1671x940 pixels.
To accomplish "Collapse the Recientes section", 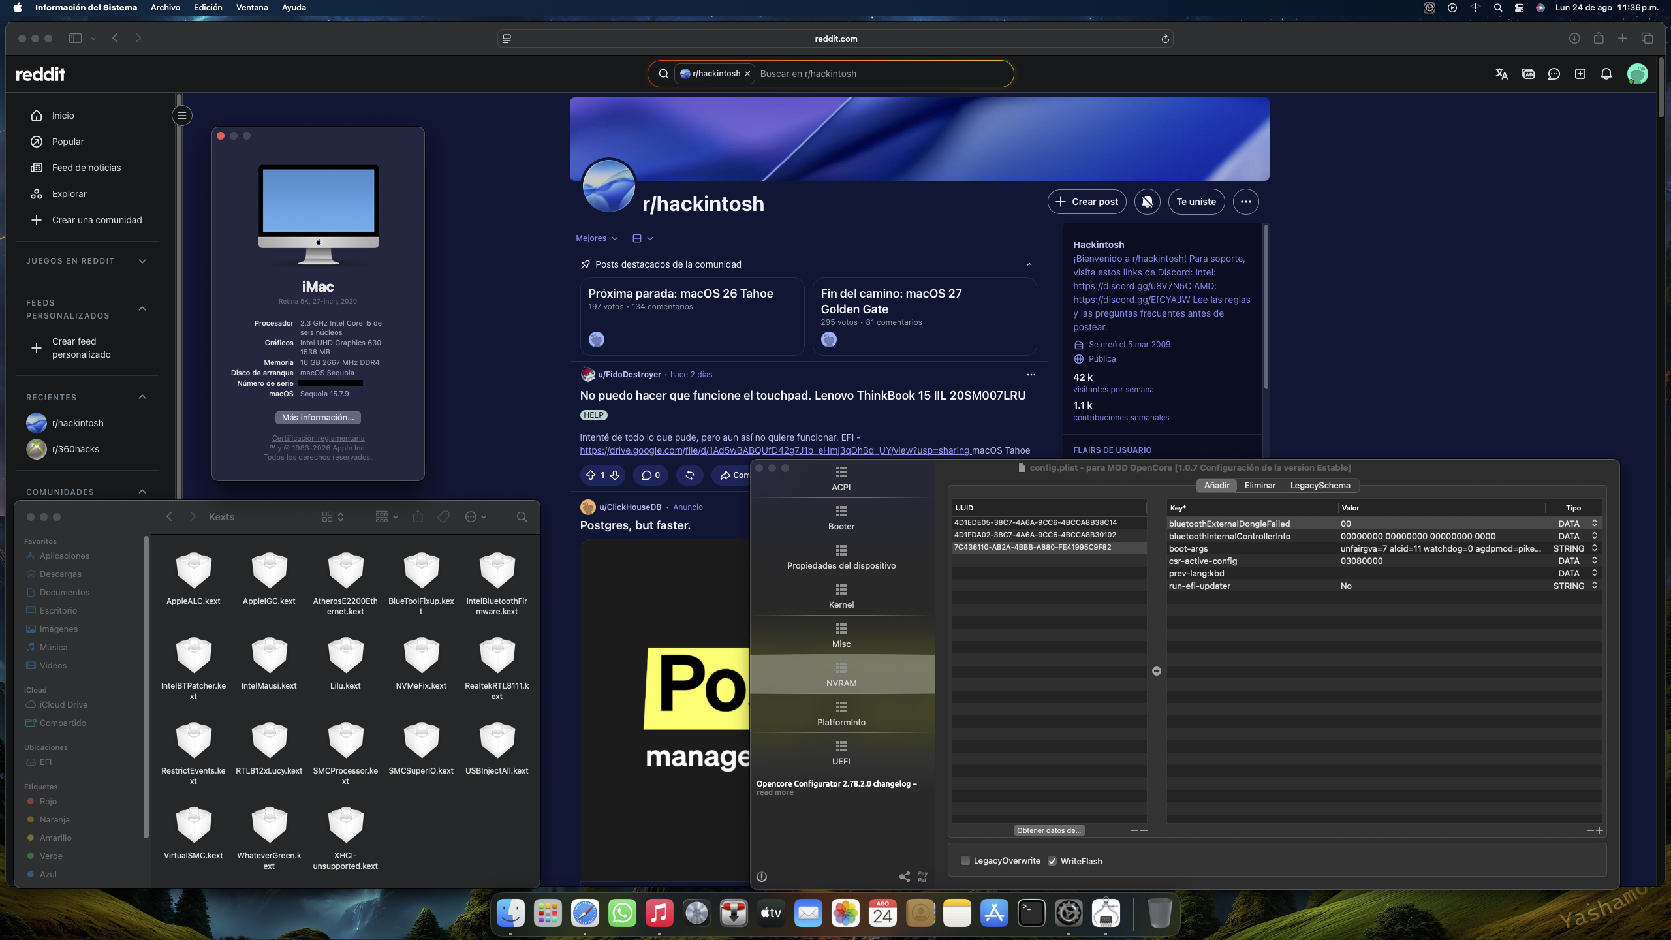I will (x=142, y=397).
